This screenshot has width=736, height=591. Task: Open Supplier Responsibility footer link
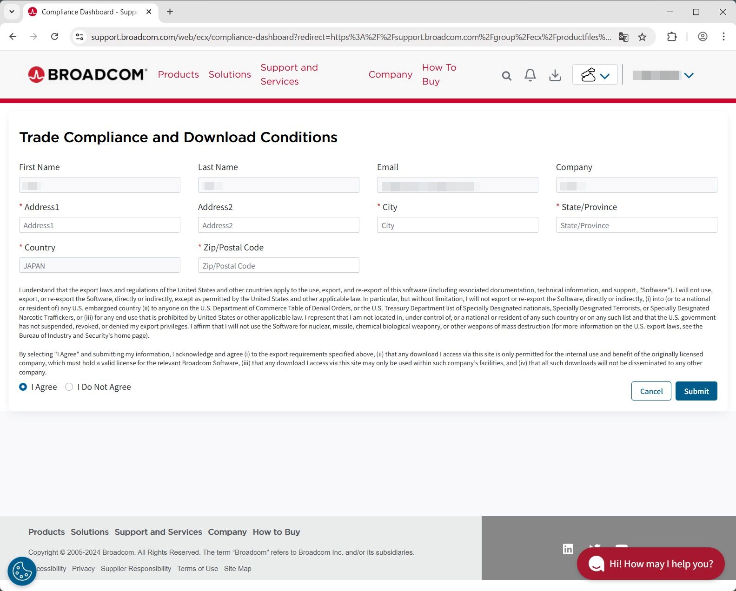[x=136, y=569]
